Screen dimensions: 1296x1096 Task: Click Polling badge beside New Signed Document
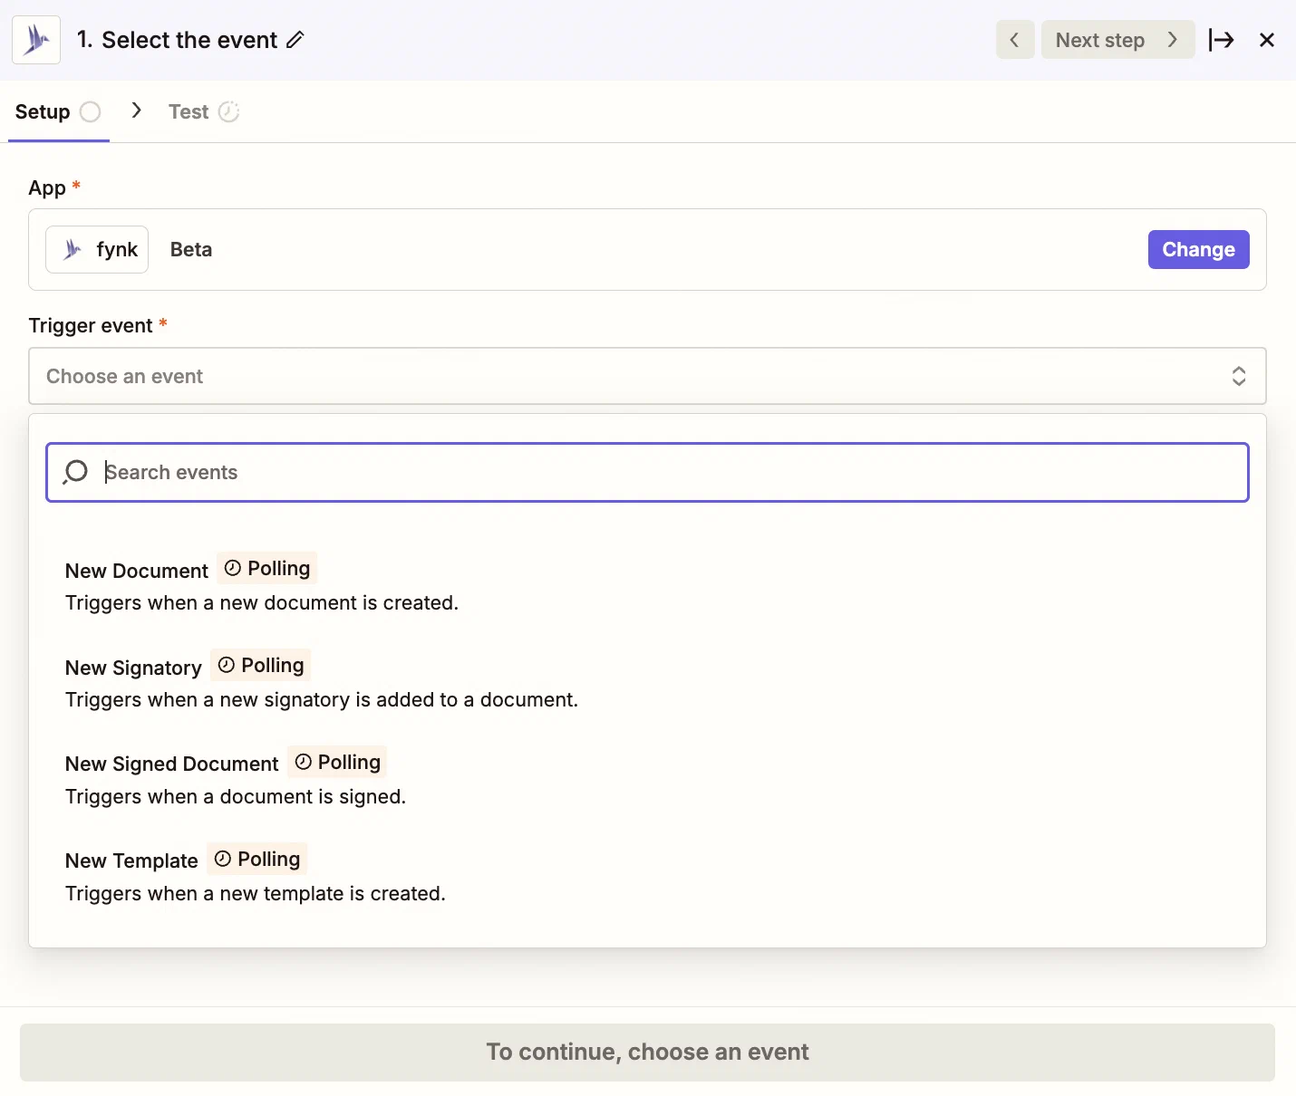pyautogui.click(x=337, y=762)
